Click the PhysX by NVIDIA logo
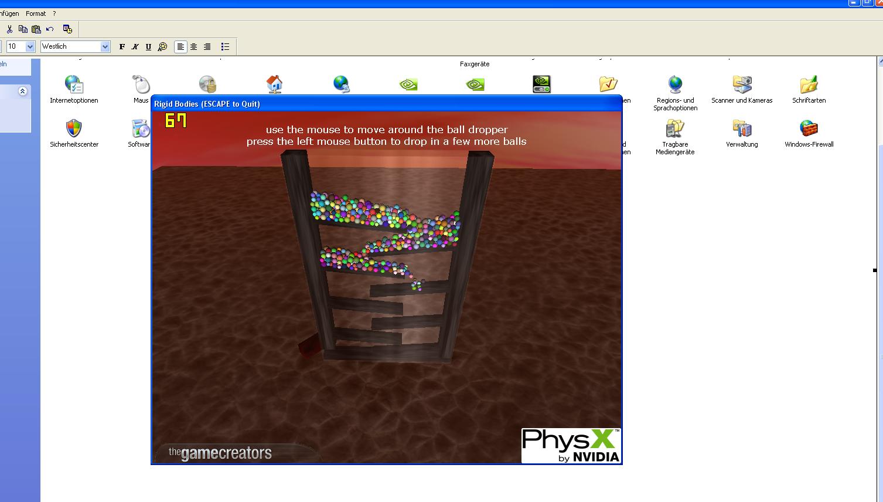 [x=571, y=446]
